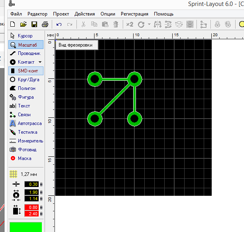
Task: Open the grid size 1,27 мм selector
Action: [24, 174]
